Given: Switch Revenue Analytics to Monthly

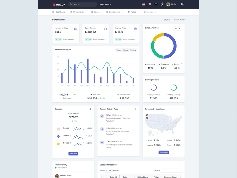Looking at the screenshot, I should tap(133, 50).
